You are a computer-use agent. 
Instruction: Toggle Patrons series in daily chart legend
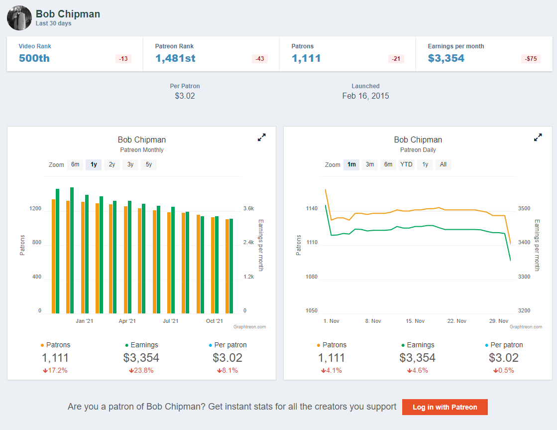click(332, 345)
